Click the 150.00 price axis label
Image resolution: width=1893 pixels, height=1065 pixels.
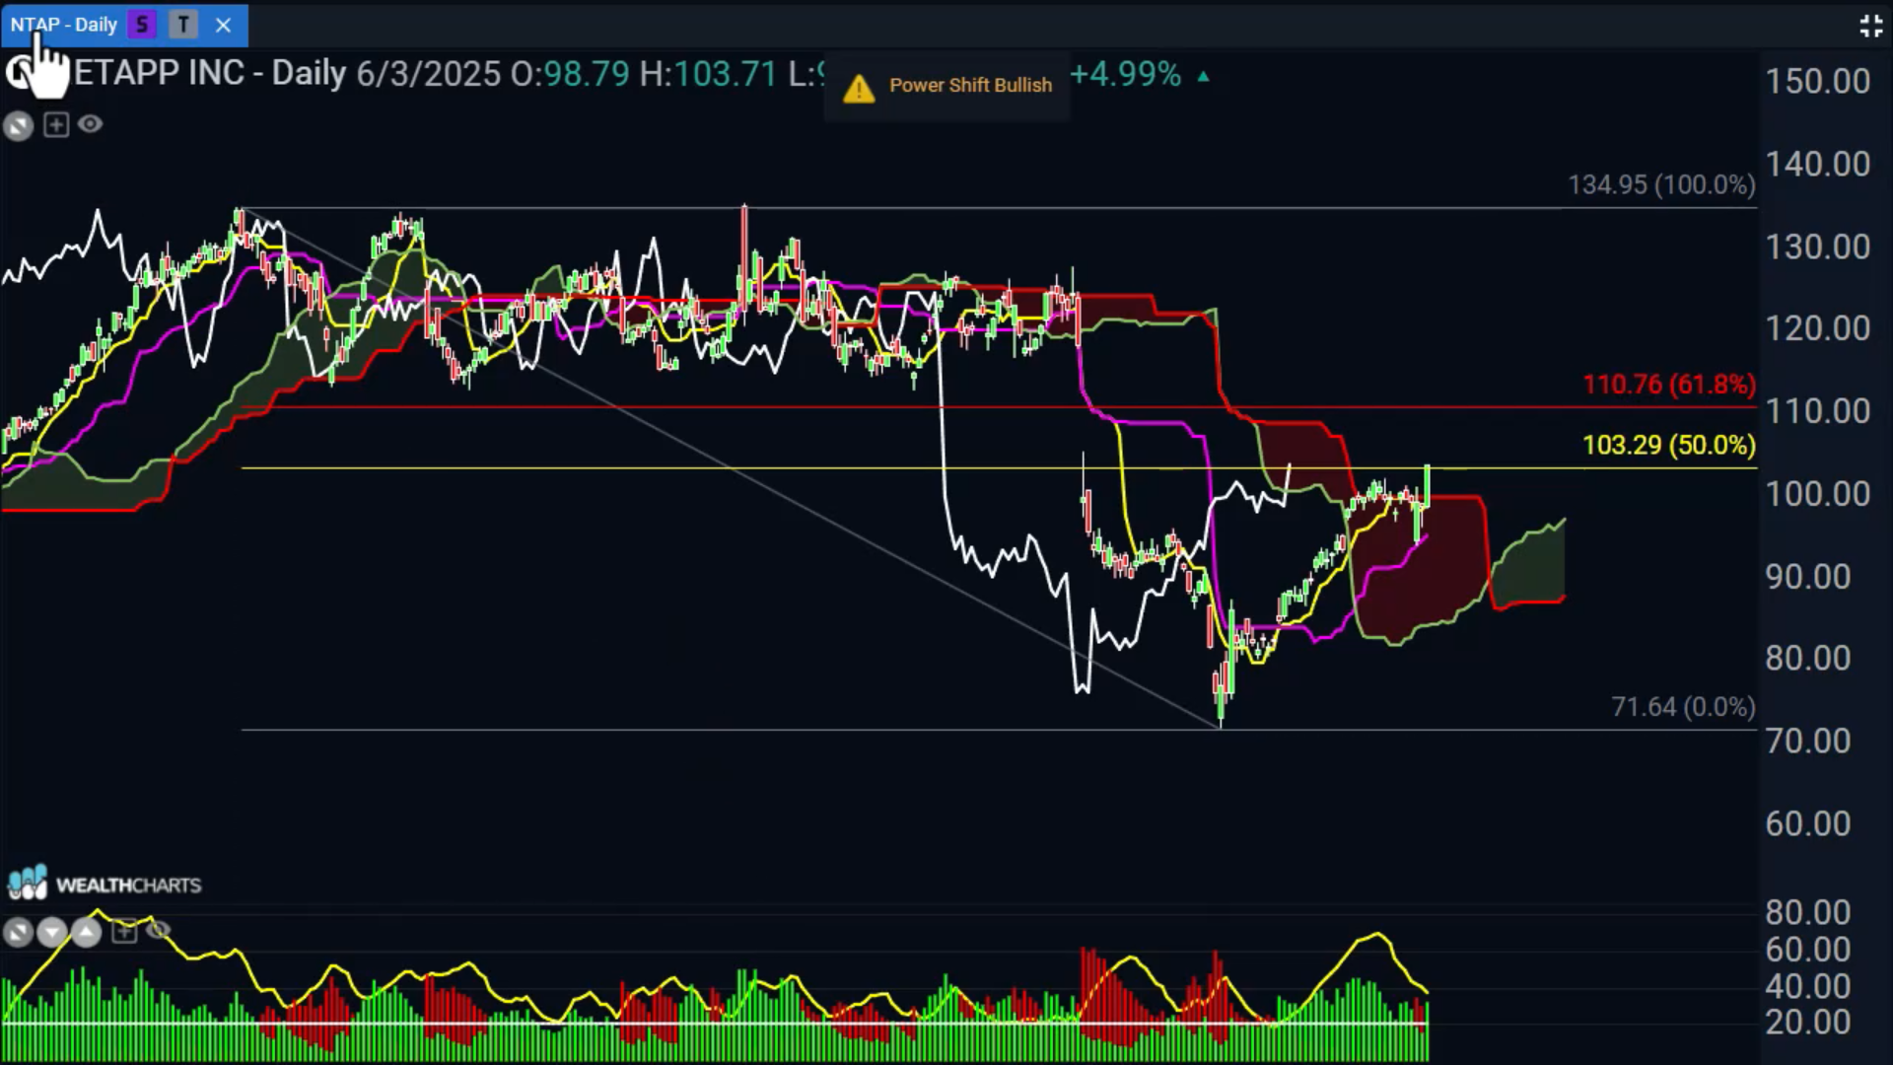1817,82
